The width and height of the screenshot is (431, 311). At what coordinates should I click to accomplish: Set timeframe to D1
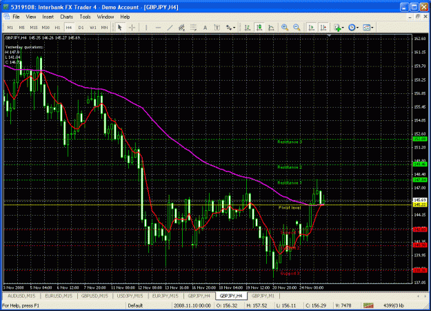pos(81,28)
